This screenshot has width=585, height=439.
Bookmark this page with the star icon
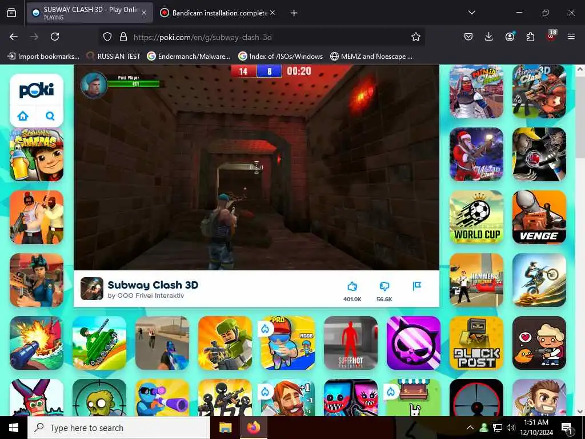click(416, 37)
